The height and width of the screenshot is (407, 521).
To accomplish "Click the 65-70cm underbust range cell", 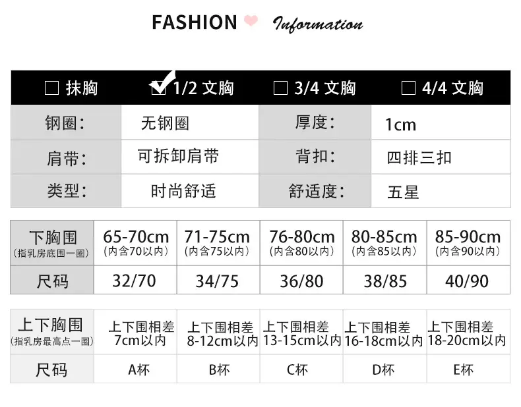I will coord(135,243).
